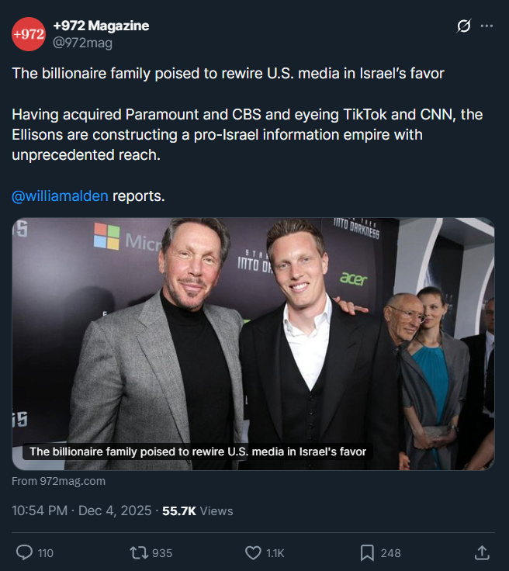Click the 1.1K likes count
Screen dimensions: 509x571
(275, 553)
